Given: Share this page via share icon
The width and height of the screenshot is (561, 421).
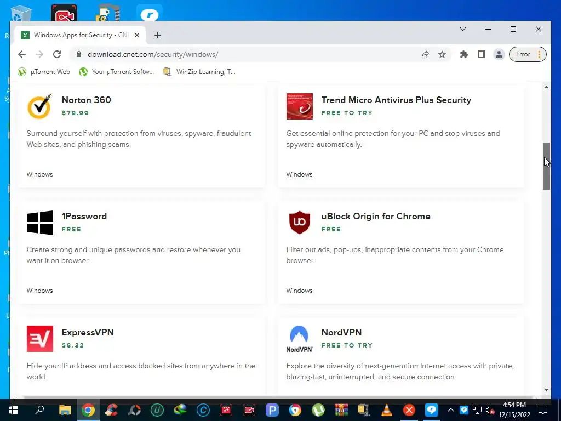Looking at the screenshot, I should pos(425,54).
